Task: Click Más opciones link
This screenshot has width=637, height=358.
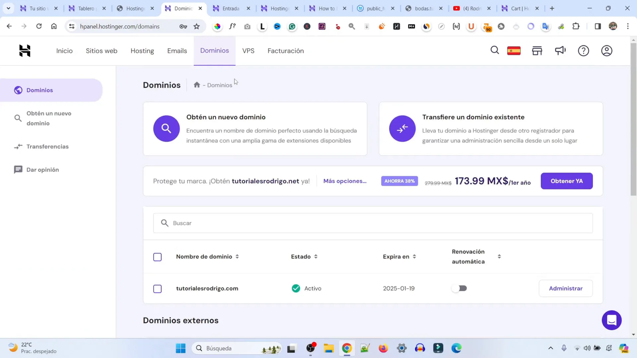Action: pos(345,181)
